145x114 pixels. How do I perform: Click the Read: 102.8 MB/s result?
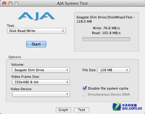(106, 33)
